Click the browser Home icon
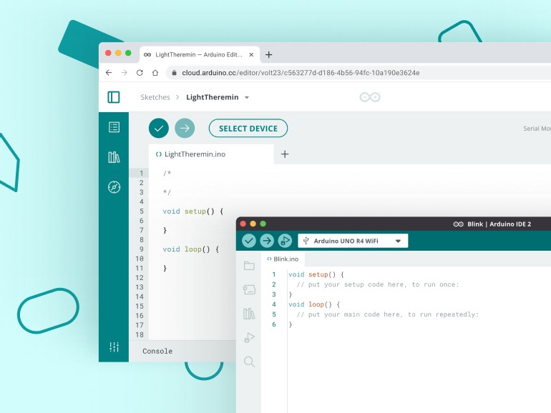The height and width of the screenshot is (413, 551). (155, 73)
